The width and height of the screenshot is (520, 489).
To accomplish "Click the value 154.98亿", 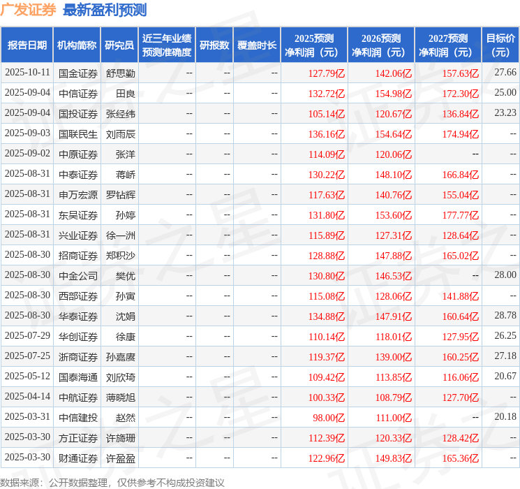I will pos(394,94).
